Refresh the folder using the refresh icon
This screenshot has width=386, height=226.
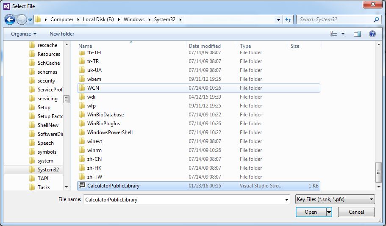coord(288,19)
